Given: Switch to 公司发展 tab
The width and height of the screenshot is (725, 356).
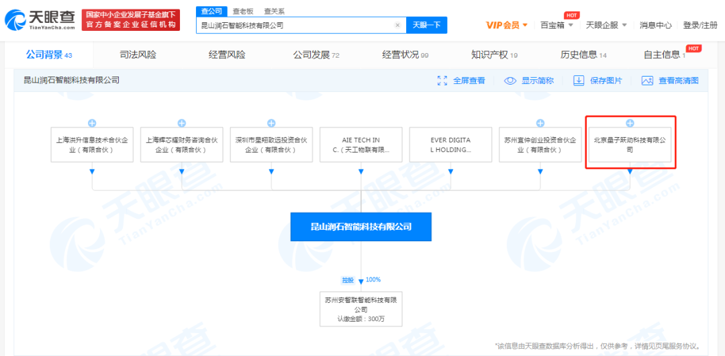Looking at the screenshot, I should pyautogui.click(x=316, y=55).
